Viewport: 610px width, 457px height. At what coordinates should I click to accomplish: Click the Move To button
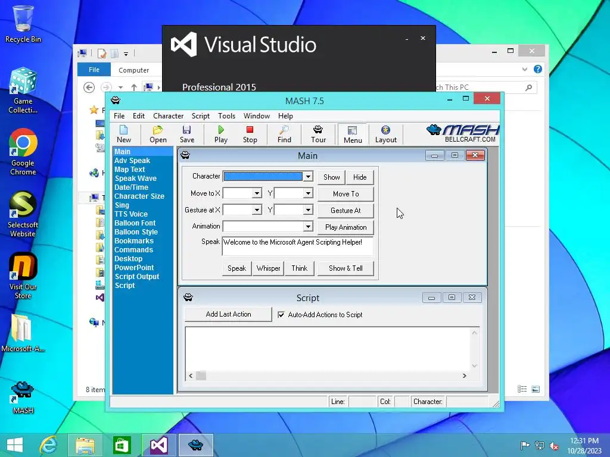tap(346, 194)
